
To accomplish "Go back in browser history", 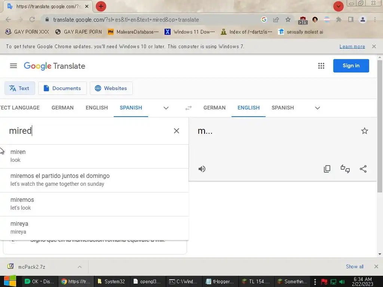I will [x=8, y=19].
